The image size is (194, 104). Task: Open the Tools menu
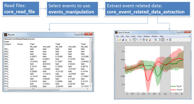139,36
